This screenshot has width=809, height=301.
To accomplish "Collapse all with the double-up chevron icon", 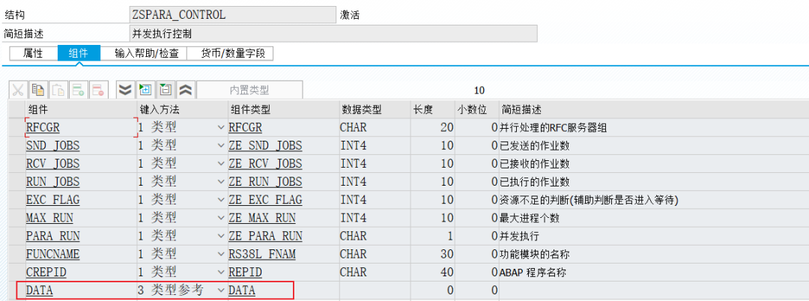I will tap(185, 90).
